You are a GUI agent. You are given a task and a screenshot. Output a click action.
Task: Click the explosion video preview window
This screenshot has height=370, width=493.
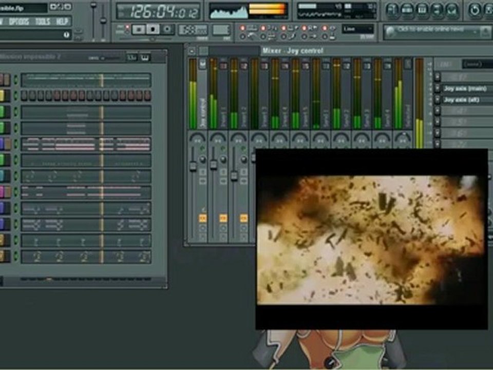(371, 239)
